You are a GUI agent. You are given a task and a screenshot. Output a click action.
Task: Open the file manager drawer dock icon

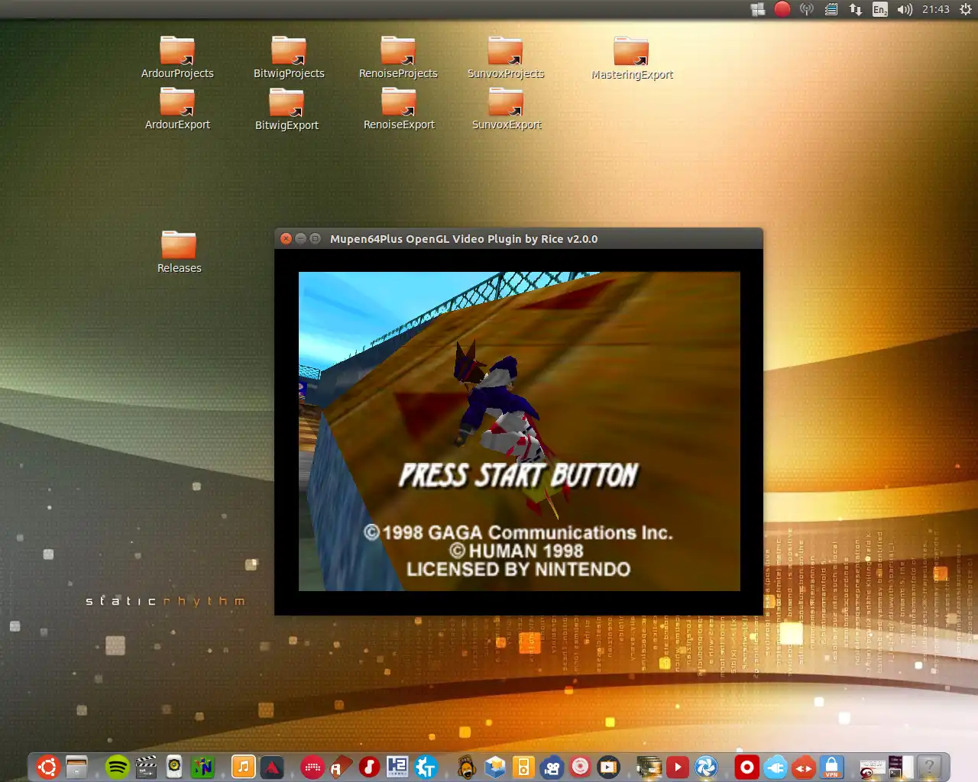(76, 767)
